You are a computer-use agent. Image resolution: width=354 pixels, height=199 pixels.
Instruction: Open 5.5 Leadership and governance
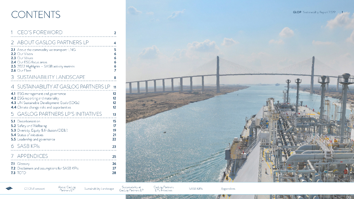64,140
